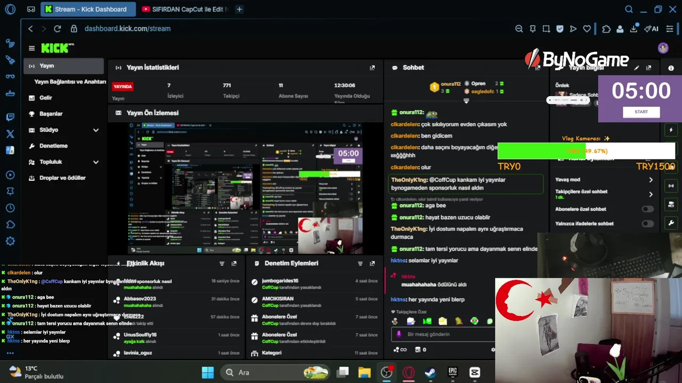This screenshot has width=682, height=383.
Task: Open browser zoom-out magnifier icon
Action: pos(519,29)
